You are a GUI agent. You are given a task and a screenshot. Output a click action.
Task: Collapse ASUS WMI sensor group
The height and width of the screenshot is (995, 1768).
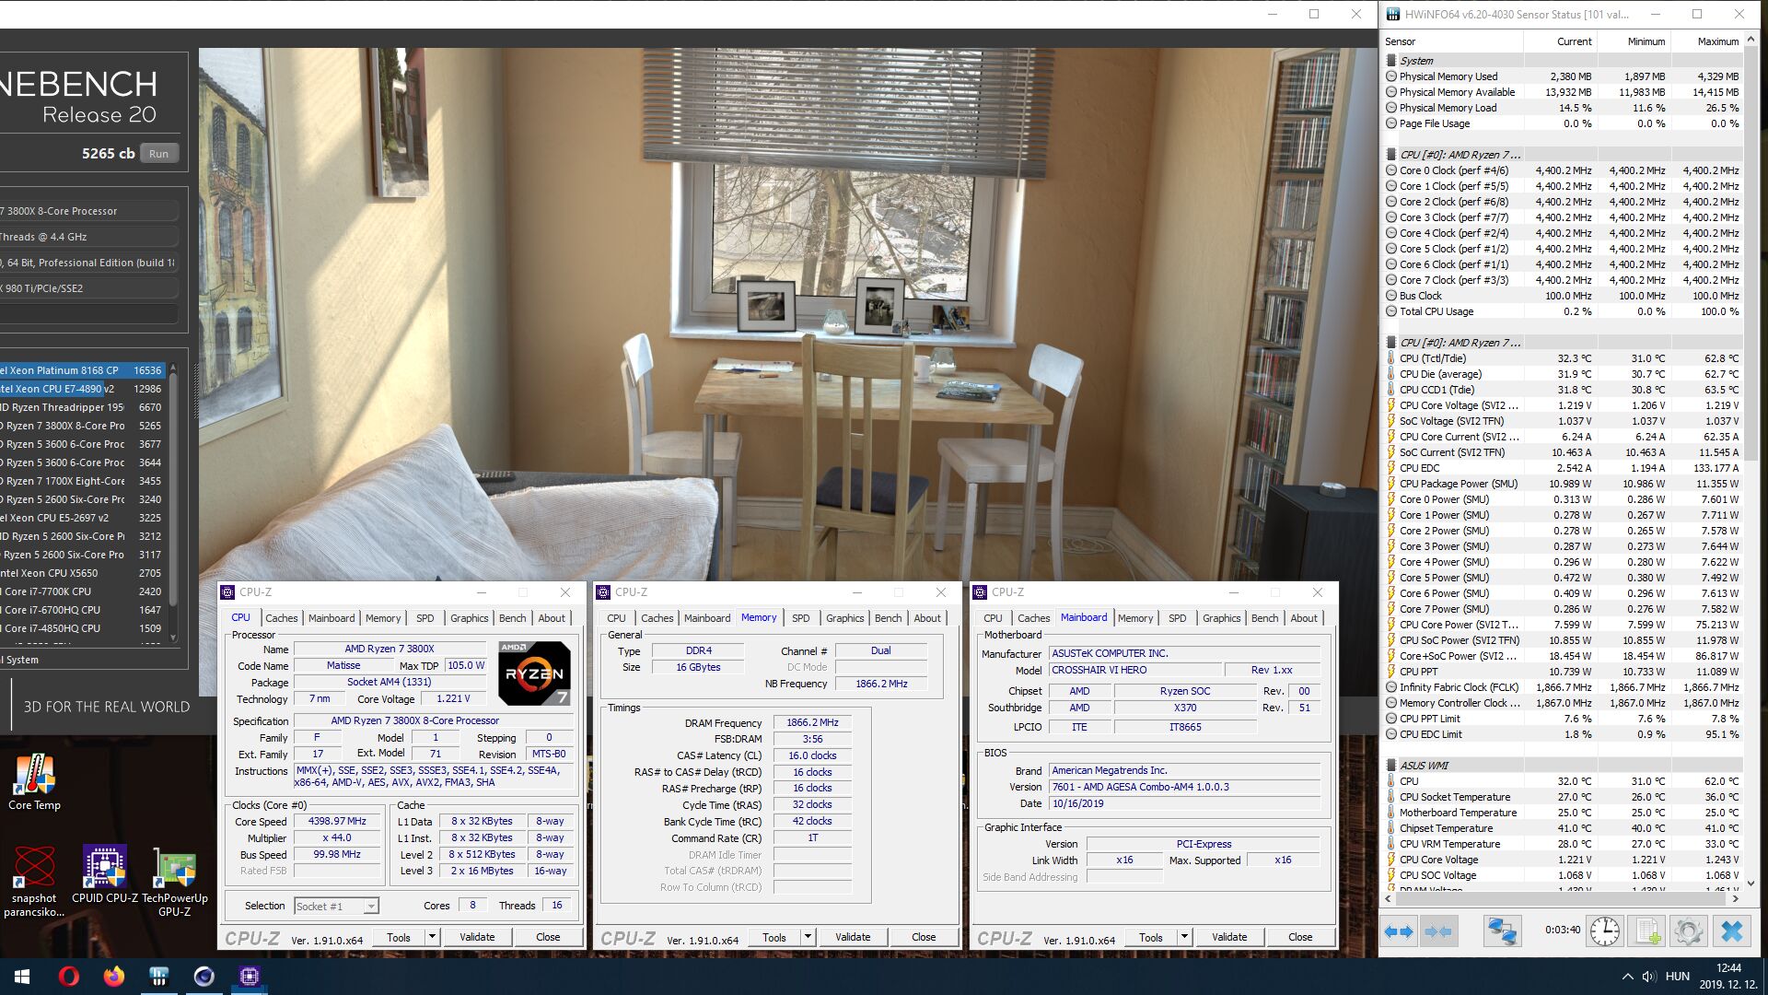pos(1391,766)
